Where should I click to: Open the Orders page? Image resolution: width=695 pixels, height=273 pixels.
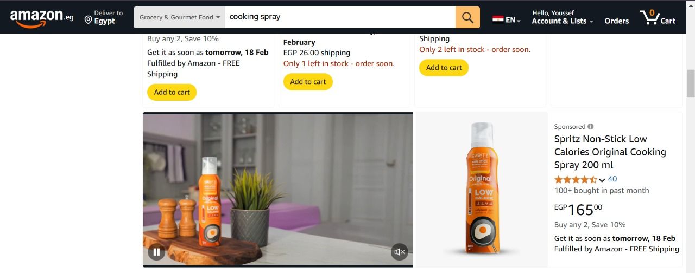click(617, 21)
